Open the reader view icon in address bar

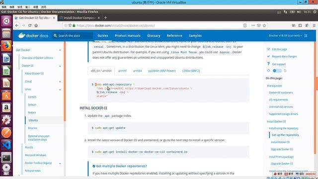[245, 25]
